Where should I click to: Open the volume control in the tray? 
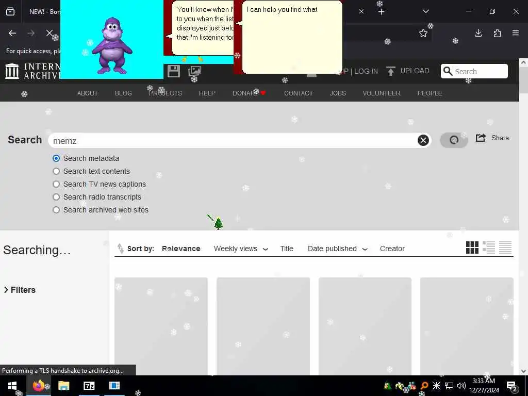pyautogui.click(x=461, y=386)
